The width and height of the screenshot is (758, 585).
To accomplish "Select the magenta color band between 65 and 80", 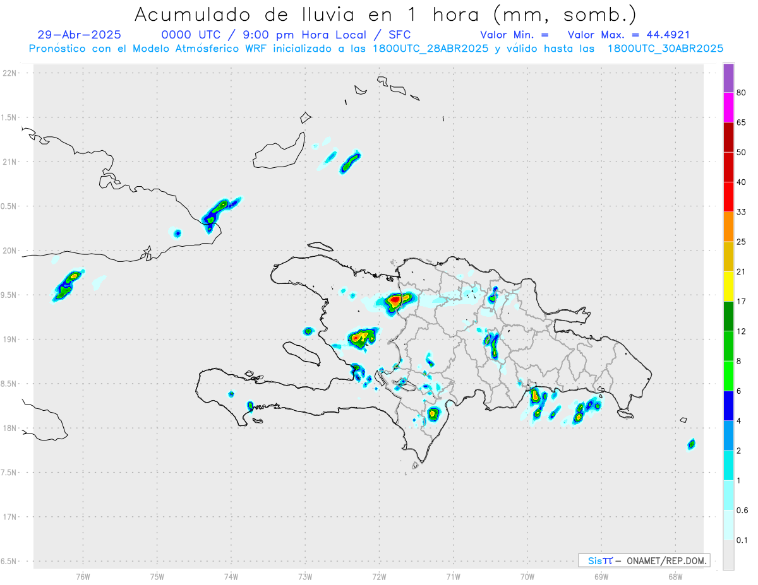I will [728, 107].
